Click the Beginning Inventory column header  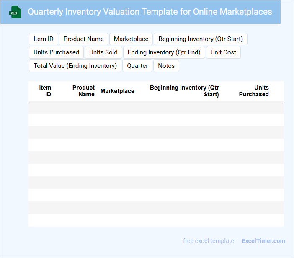tap(184, 91)
